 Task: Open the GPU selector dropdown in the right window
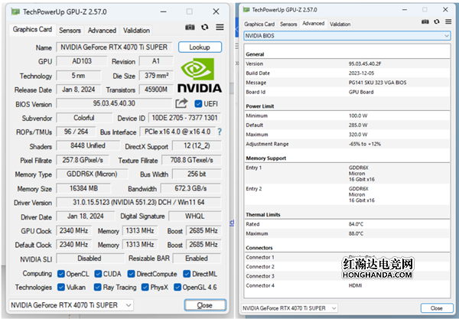(x=289, y=308)
